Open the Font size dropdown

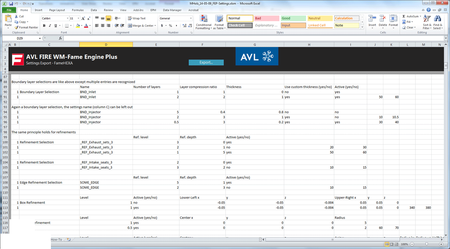(x=79, y=18)
